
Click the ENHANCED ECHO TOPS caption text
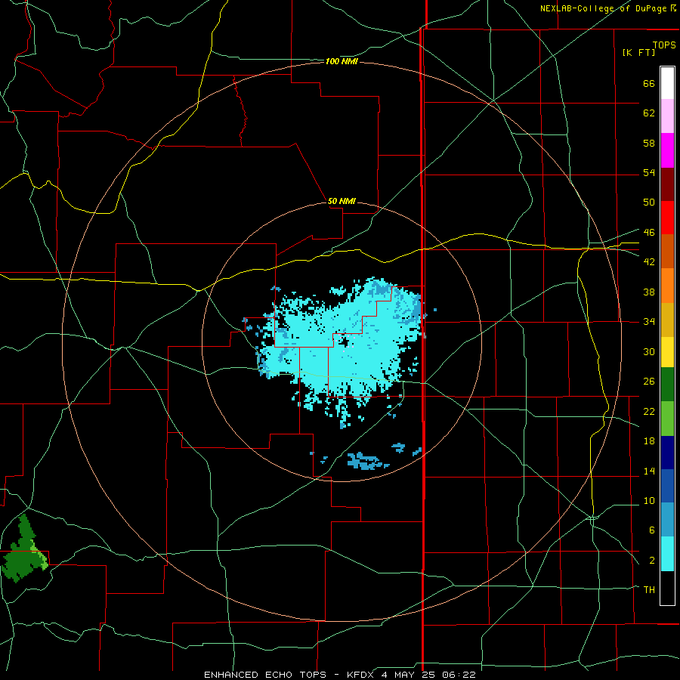tap(265, 675)
